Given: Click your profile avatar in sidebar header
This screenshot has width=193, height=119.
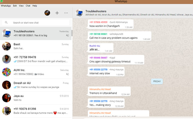Looking at the screenshot, I should coord(48,13).
